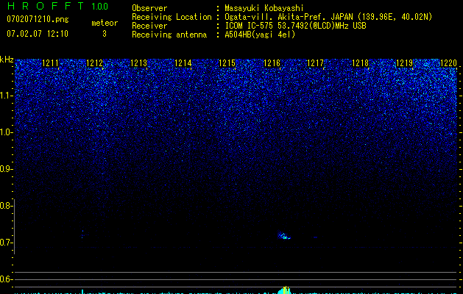Click the Observer field label
Image resolution: width=463 pixels, height=294 pixels.
click(x=149, y=8)
